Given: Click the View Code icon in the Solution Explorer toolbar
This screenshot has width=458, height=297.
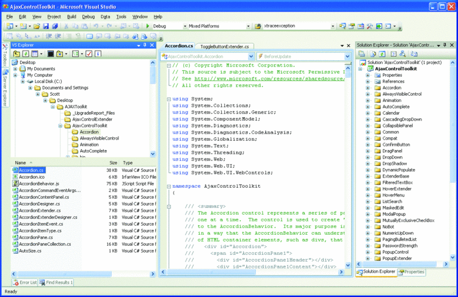Looking at the screenshot, I should click(393, 54).
